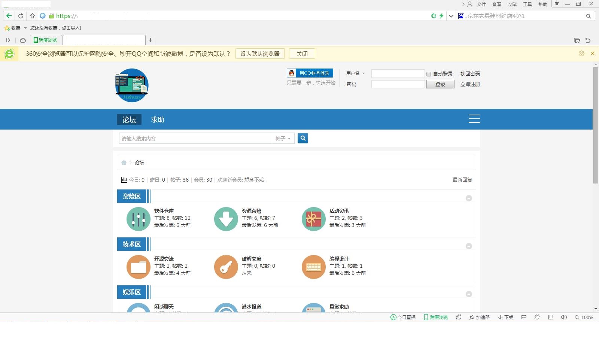Screen dimensions: 599x337
Task: Open the 软件仓库 sliders icon
Action: tap(138, 219)
